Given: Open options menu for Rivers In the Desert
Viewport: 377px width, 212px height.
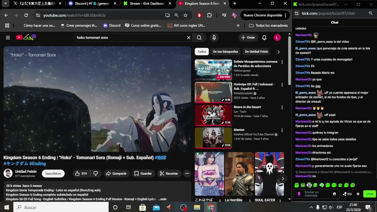Looking at the screenshot, I should (x=282, y=107).
